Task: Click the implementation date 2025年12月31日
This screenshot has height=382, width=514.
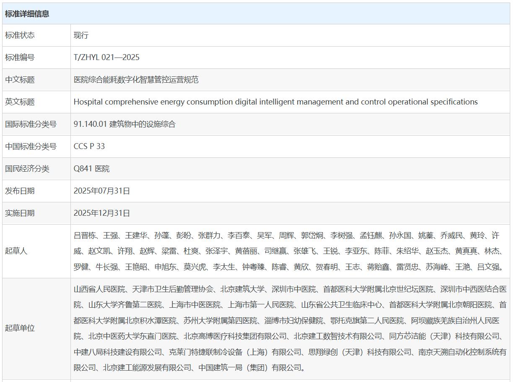Action: (102, 213)
